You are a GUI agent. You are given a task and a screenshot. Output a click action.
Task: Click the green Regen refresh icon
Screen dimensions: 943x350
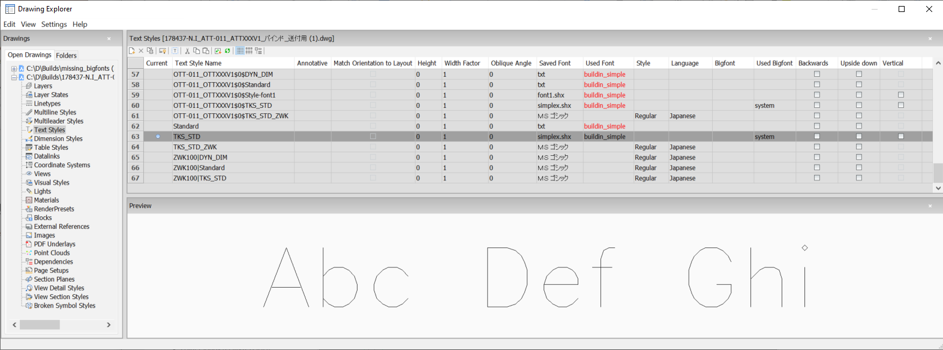[227, 51]
